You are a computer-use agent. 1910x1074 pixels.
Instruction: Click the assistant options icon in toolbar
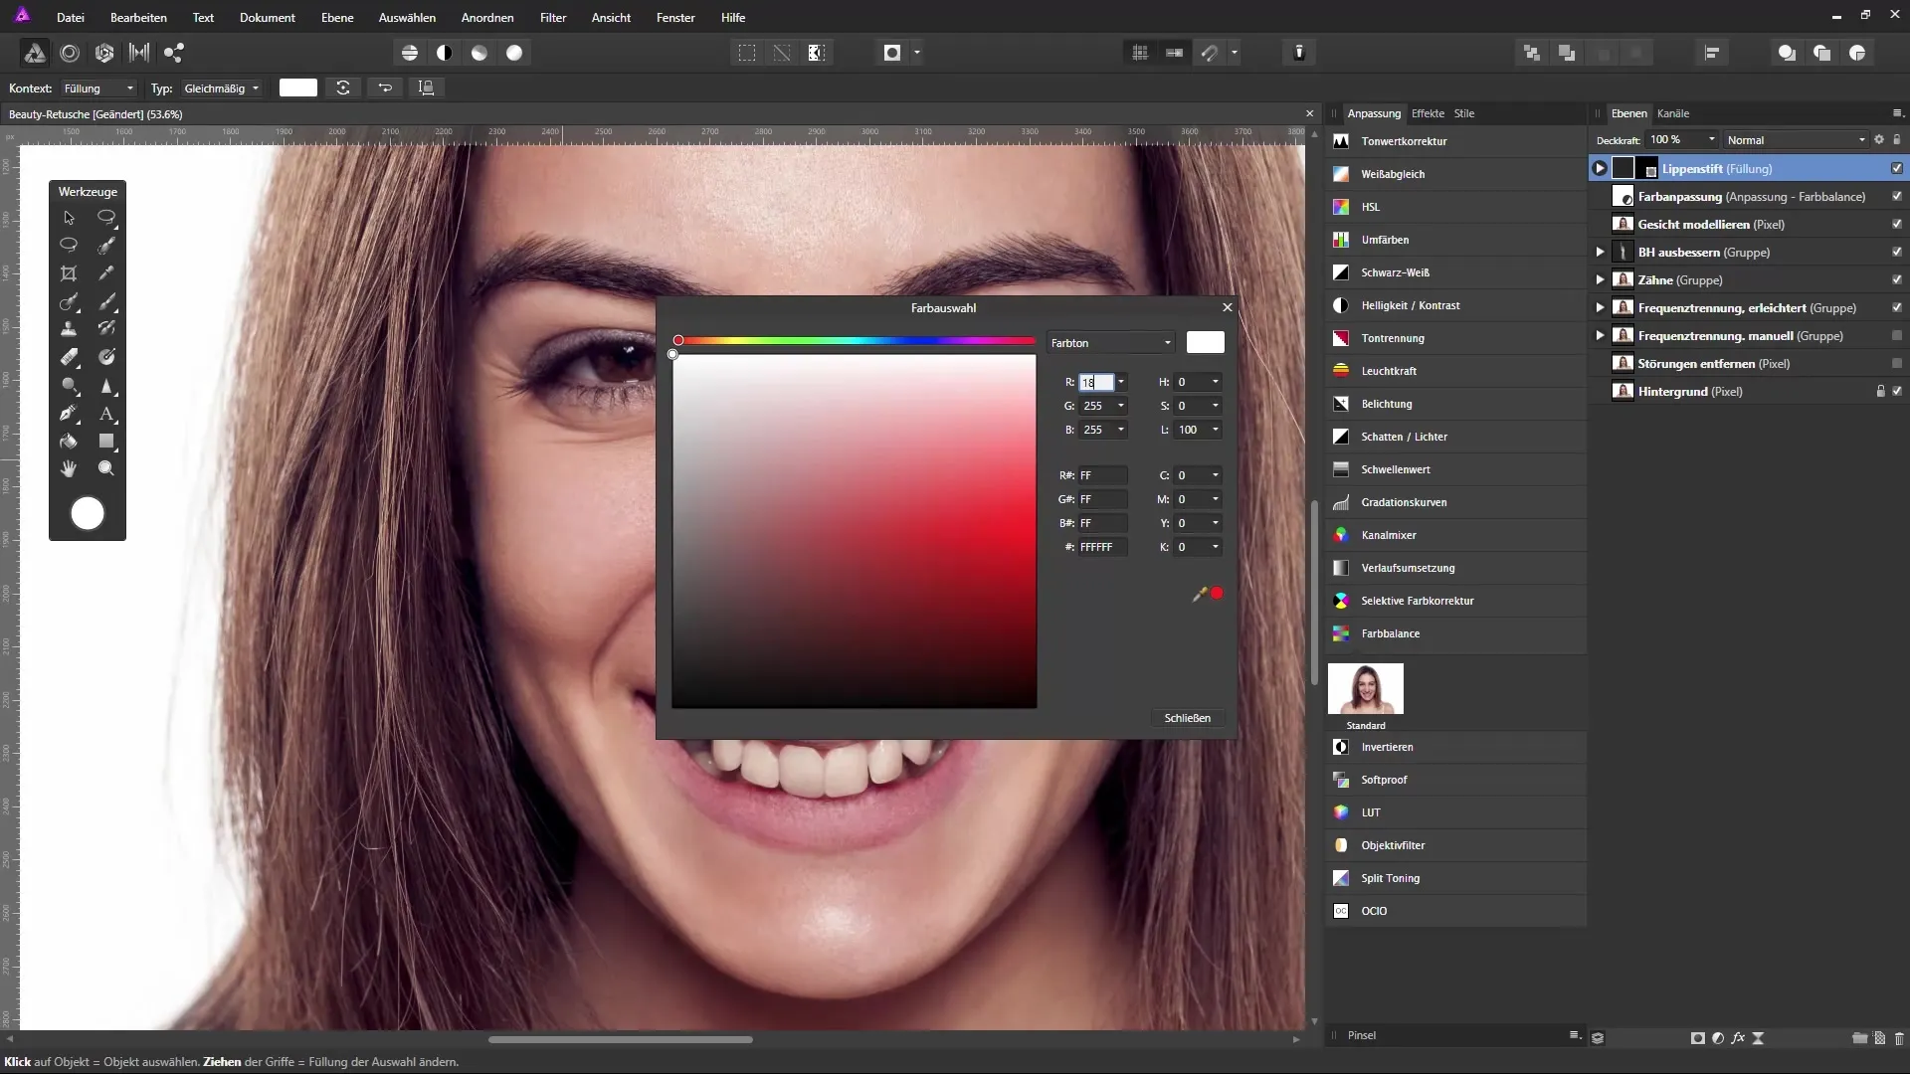tap(1298, 53)
